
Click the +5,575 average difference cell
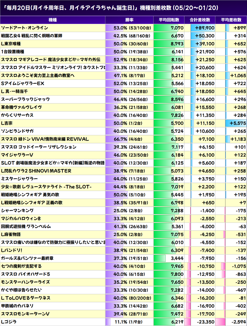pos(231,123)
